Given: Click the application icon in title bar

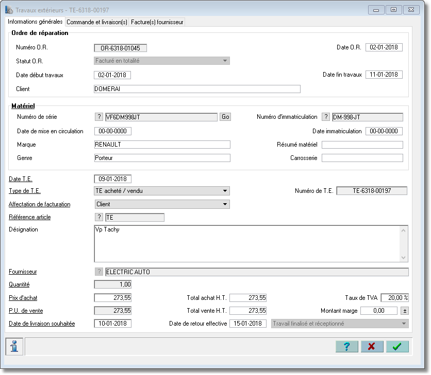Looking at the screenshot, I should (9, 10).
